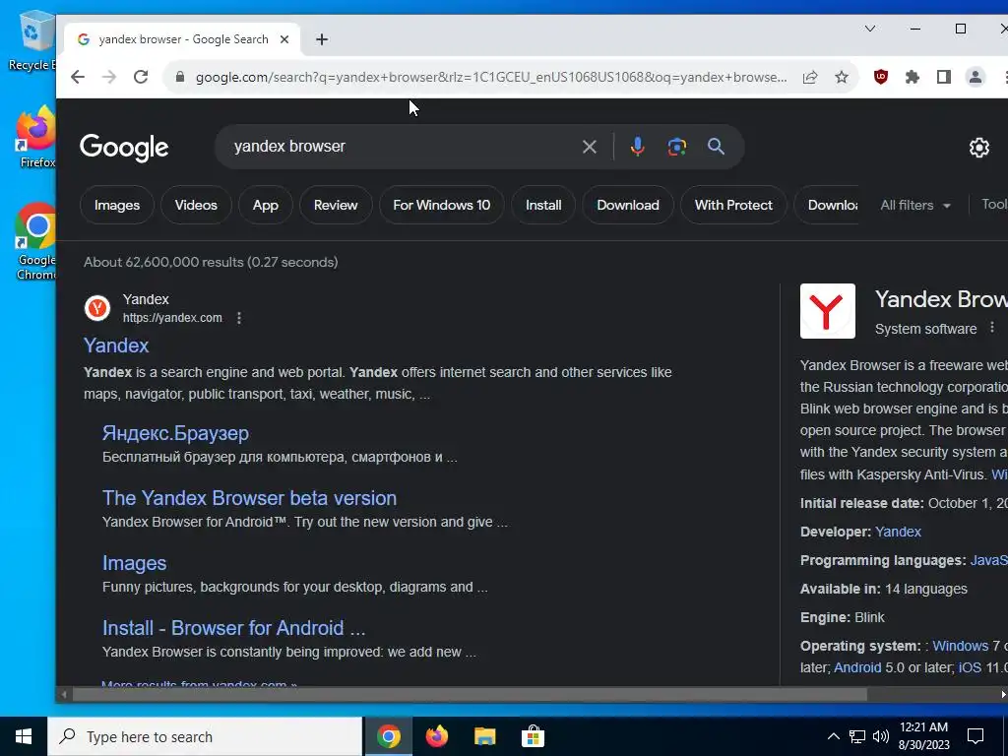Click the Yandex favicon in first result

(x=97, y=308)
